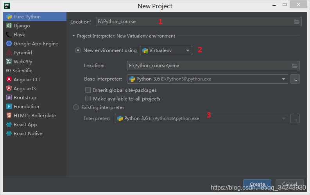Screen dimensions: 310x195
Task: Choose Angular CLI project type
Action: pos(35,79)
